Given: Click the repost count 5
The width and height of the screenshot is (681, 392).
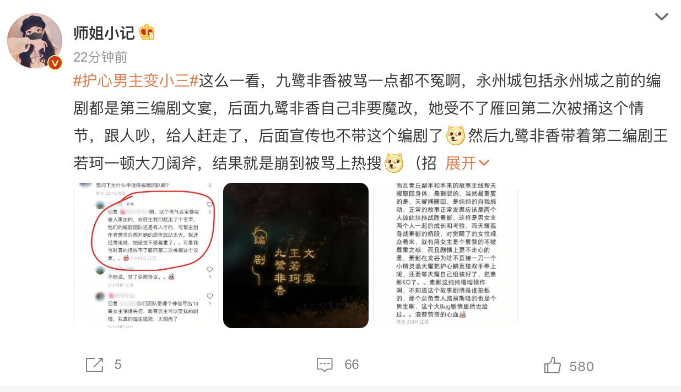Looking at the screenshot, I should click(x=118, y=364).
